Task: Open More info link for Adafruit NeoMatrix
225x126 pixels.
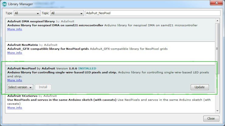Action: [x=15, y=53]
